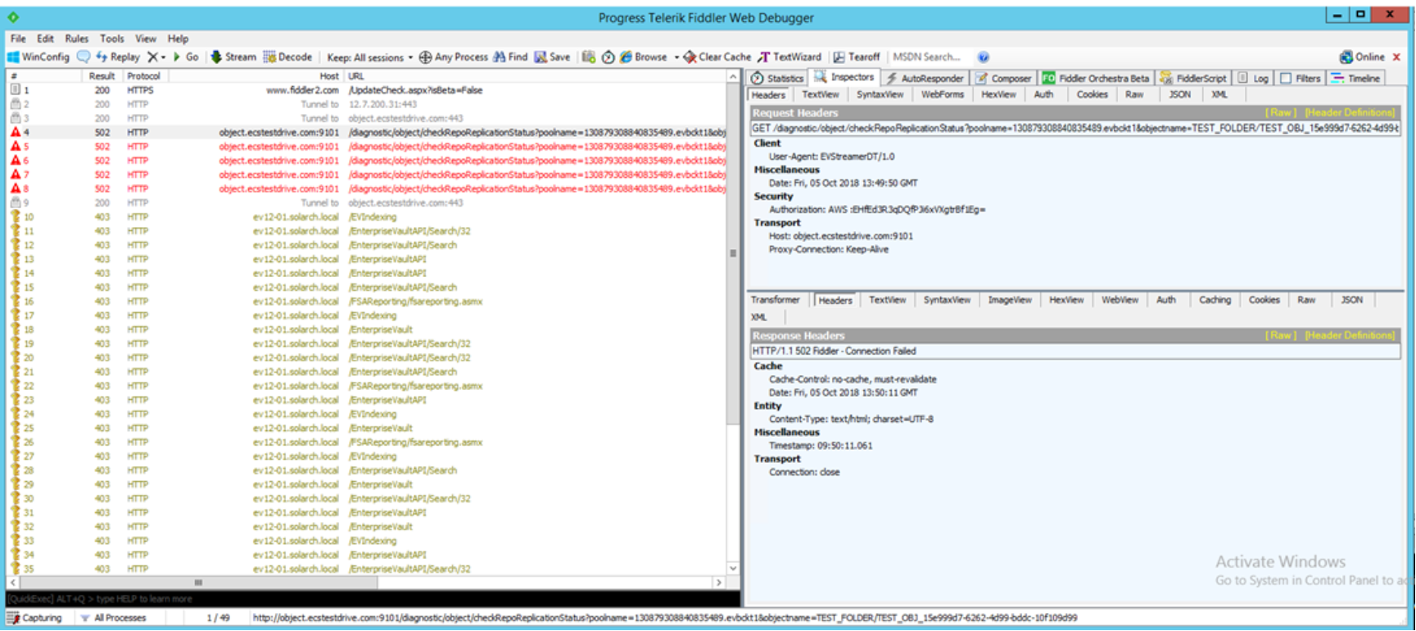Close the toolbar with red X

click(x=1396, y=57)
